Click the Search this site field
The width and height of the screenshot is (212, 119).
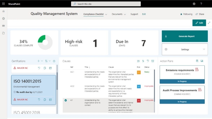tap(106, 4)
